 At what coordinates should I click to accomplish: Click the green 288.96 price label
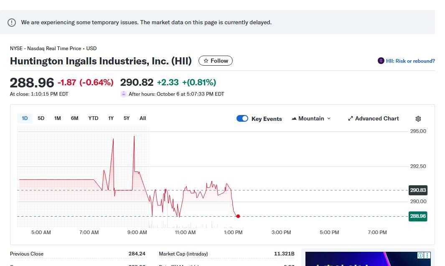pos(417,216)
